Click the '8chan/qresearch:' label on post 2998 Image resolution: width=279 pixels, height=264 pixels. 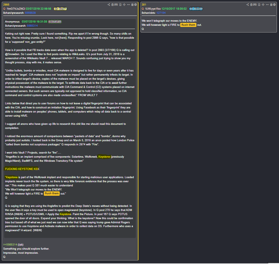pos(14,13)
